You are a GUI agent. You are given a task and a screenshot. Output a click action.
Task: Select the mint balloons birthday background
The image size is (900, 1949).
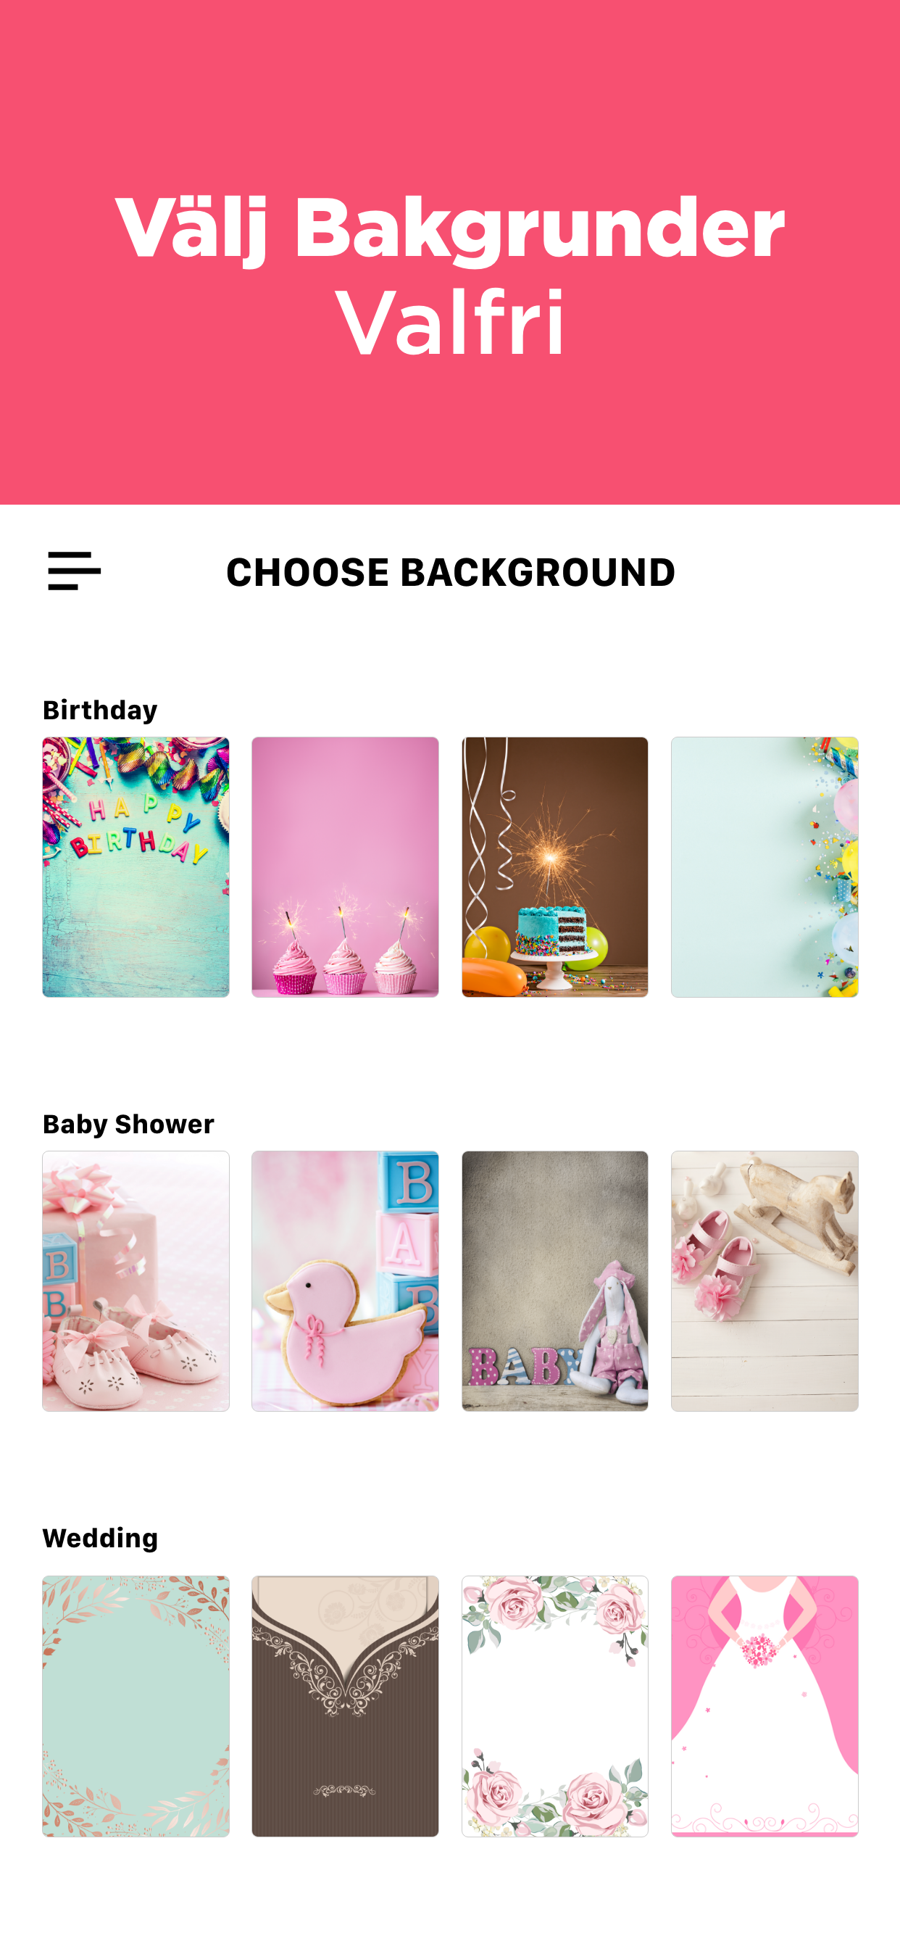[x=764, y=867]
